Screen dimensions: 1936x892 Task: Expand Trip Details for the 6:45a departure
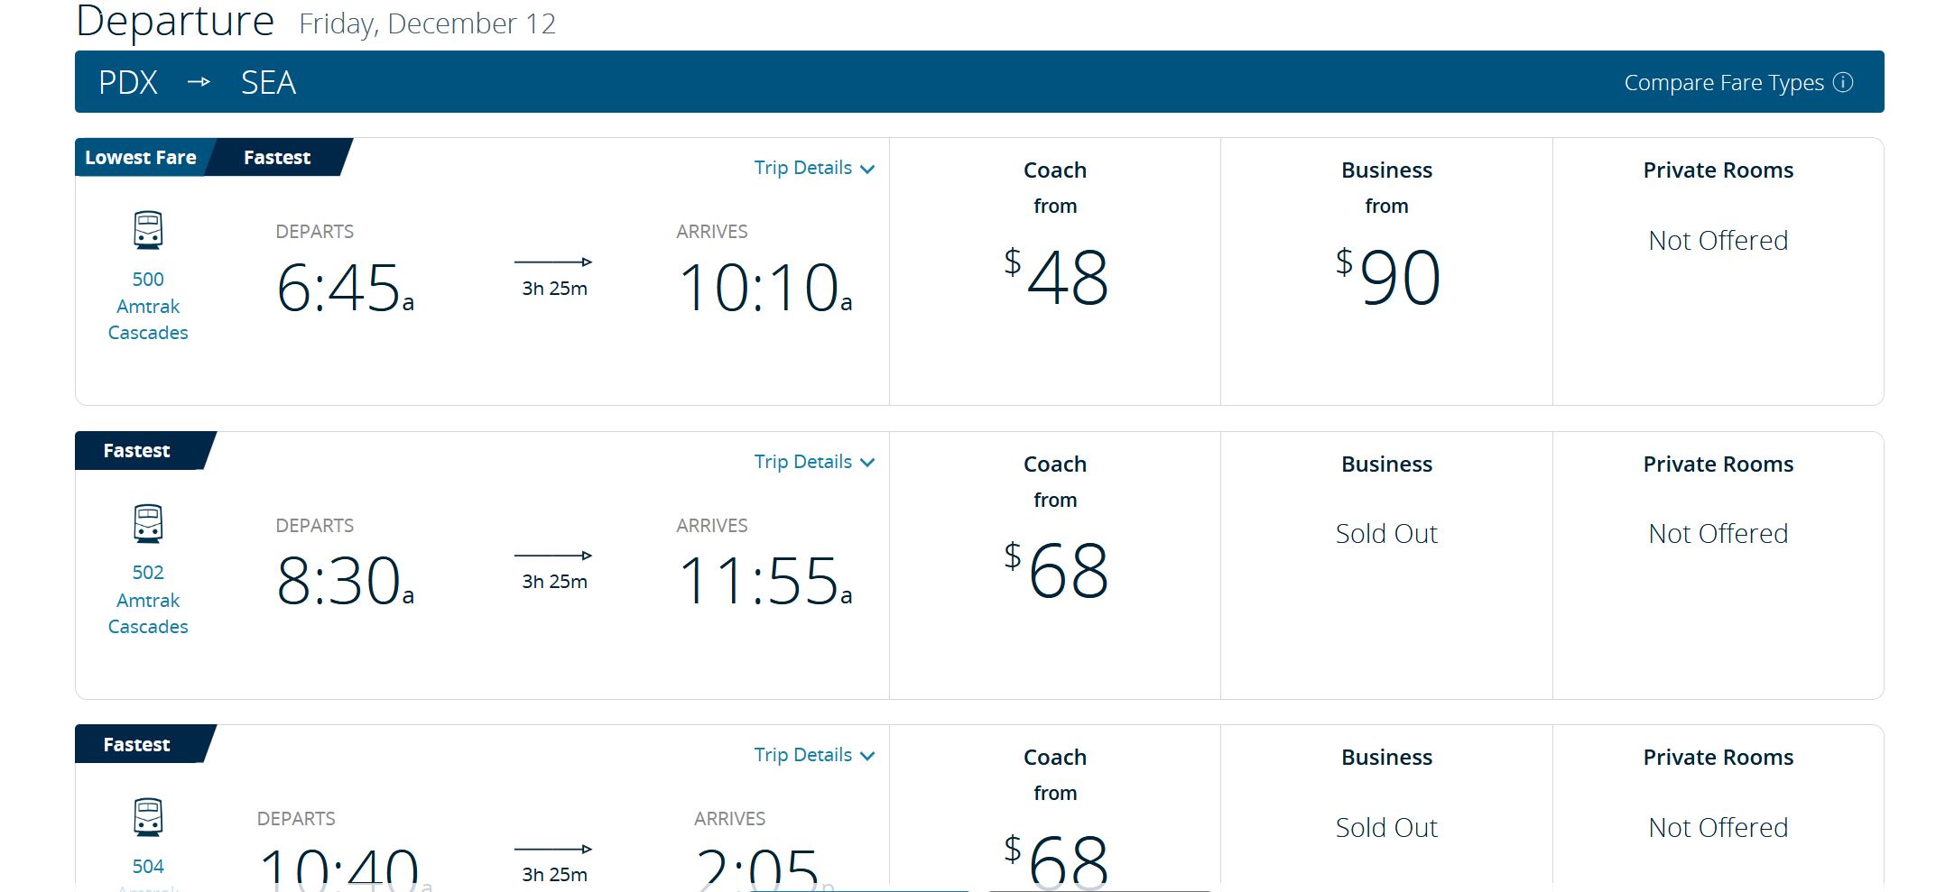coord(813,168)
